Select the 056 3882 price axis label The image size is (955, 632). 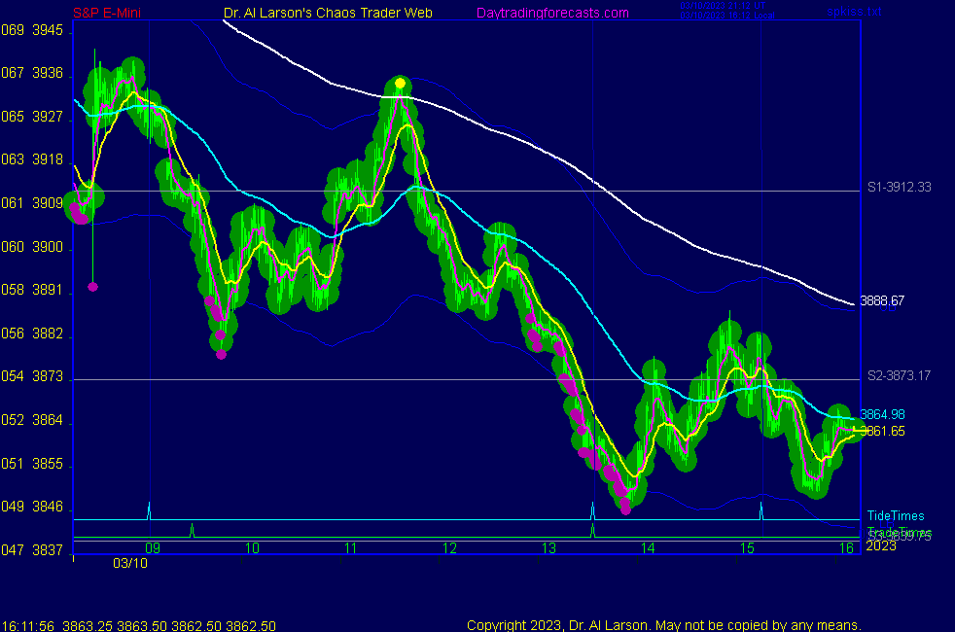coord(32,334)
